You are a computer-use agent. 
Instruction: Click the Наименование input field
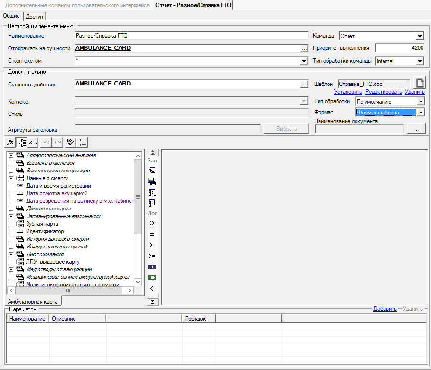(x=191, y=36)
